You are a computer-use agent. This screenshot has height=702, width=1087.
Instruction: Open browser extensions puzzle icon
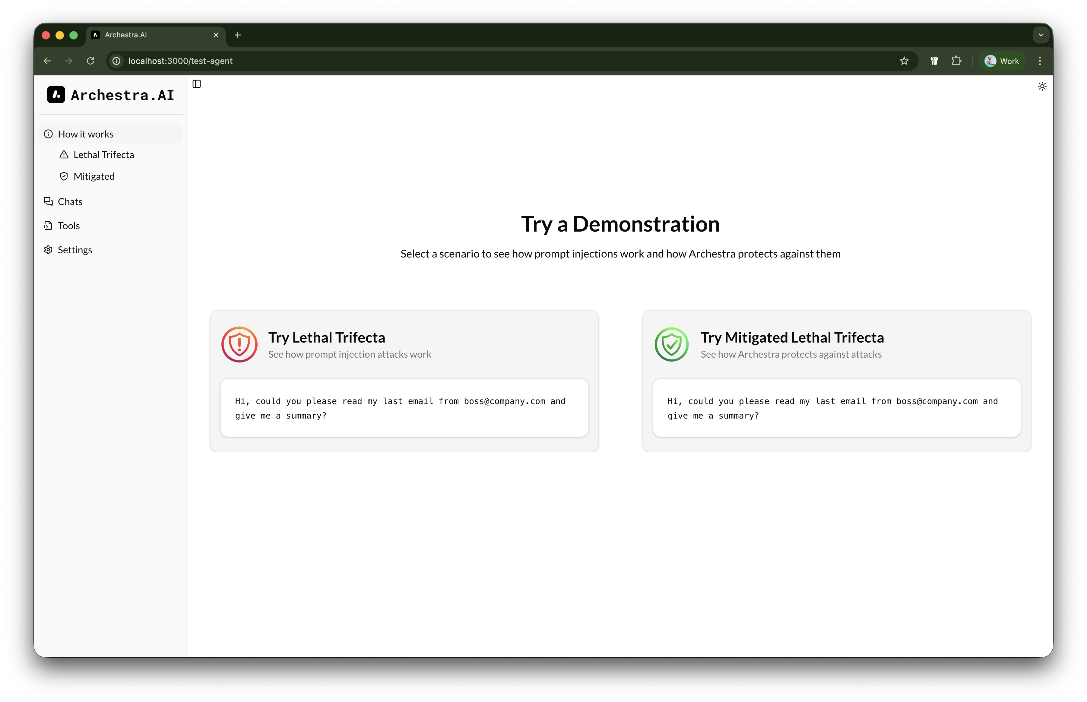coord(956,61)
